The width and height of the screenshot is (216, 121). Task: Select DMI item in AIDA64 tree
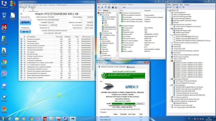point(106,21)
